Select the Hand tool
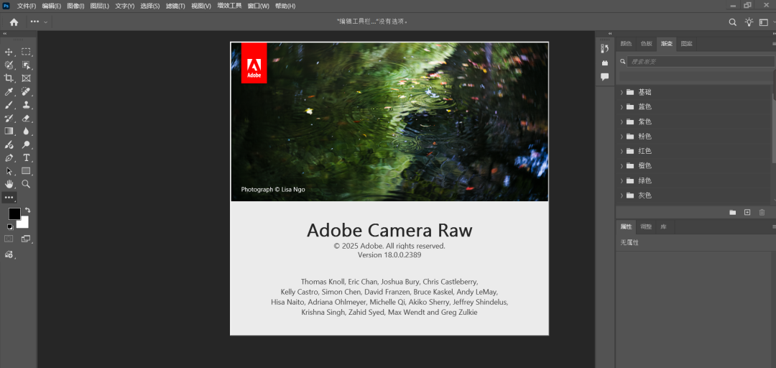Image resolution: width=776 pixels, height=368 pixels. (x=9, y=184)
